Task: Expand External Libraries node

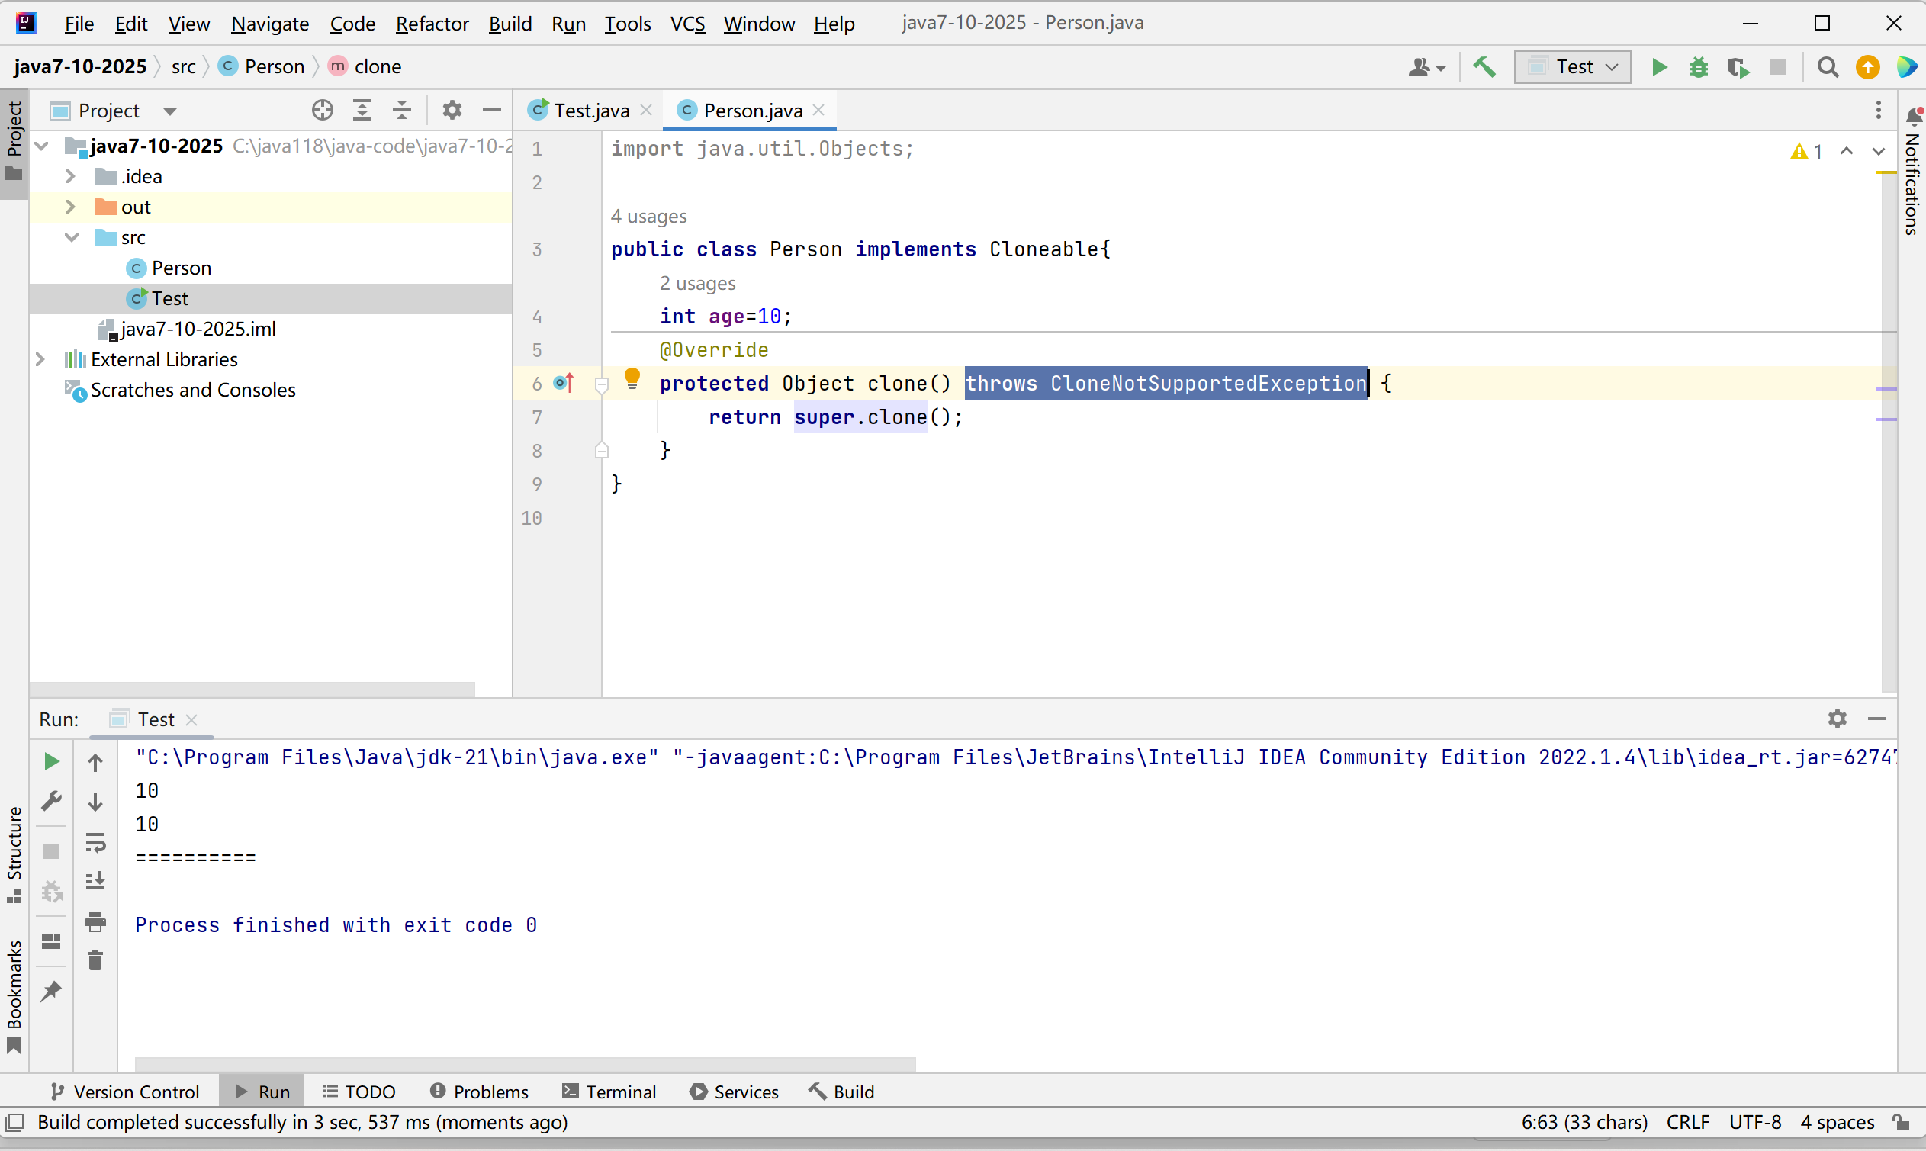Action: (40, 359)
